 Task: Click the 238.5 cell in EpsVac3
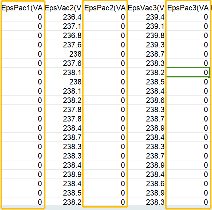146,81
